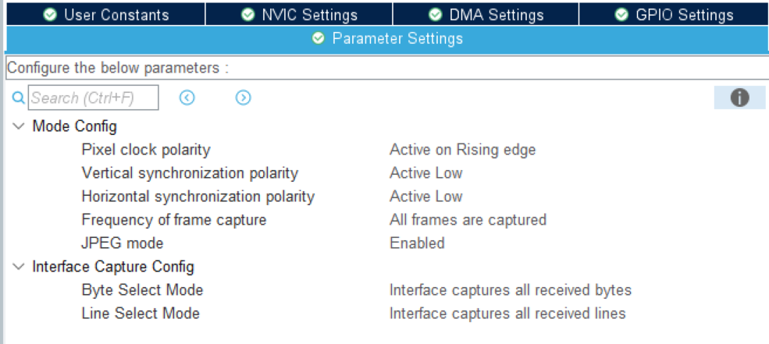Viewport: 769px width, 344px height.
Task: Open the User Constants tab
Action: pyautogui.click(x=105, y=15)
